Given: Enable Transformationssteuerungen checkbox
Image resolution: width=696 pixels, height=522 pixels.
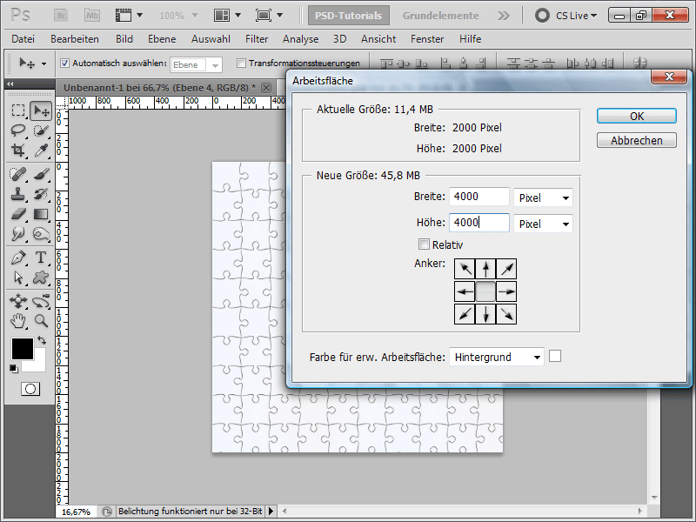Looking at the screenshot, I should point(241,63).
